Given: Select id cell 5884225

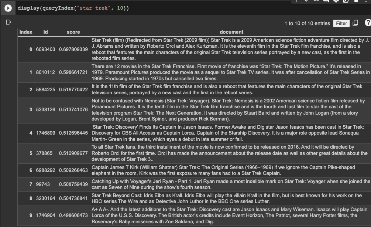Looking at the screenshot, I should [x=45, y=89].
